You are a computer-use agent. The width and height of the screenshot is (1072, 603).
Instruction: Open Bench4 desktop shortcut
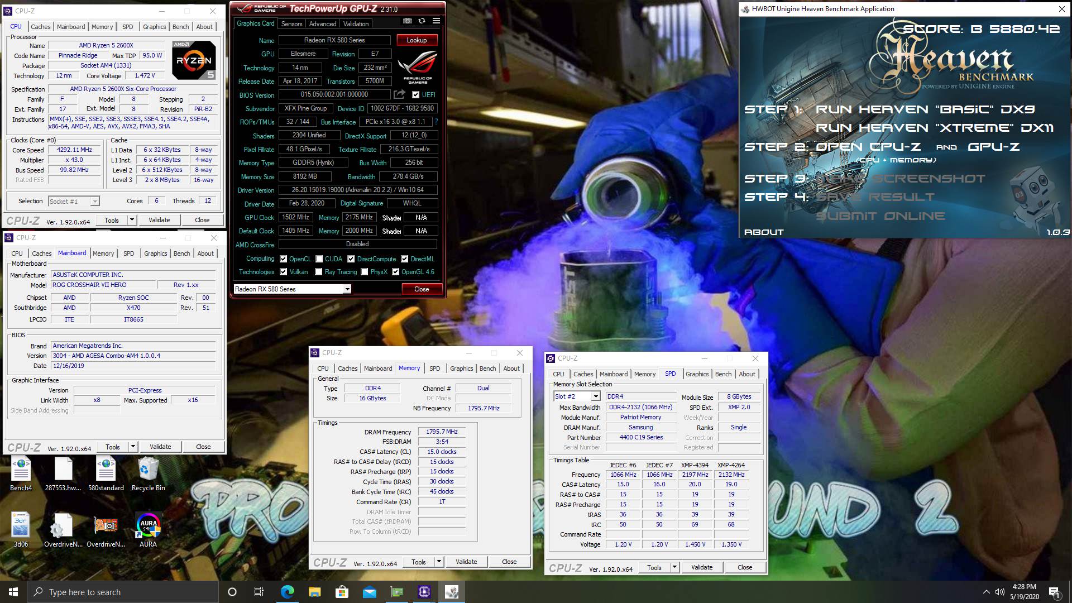coord(21,475)
